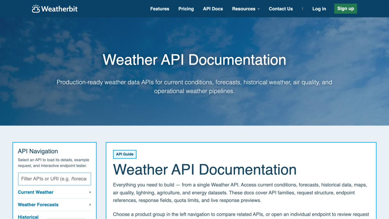Open API Docs in navigation
Screen dimensions: 389x219
pyautogui.click(x=213, y=9)
